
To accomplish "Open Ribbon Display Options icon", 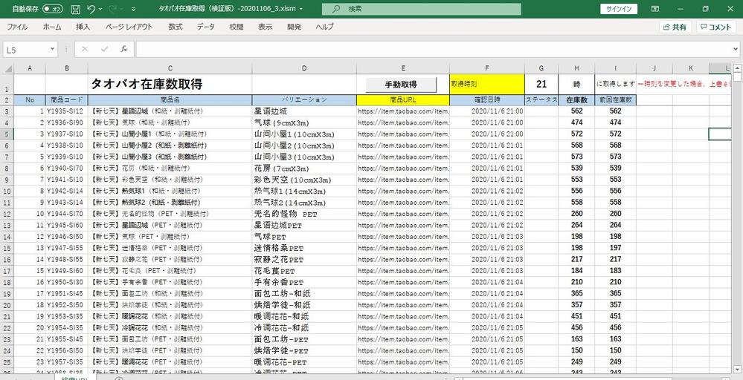I will tap(655, 9).
